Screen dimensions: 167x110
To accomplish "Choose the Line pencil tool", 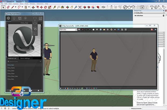I will click(13, 7).
